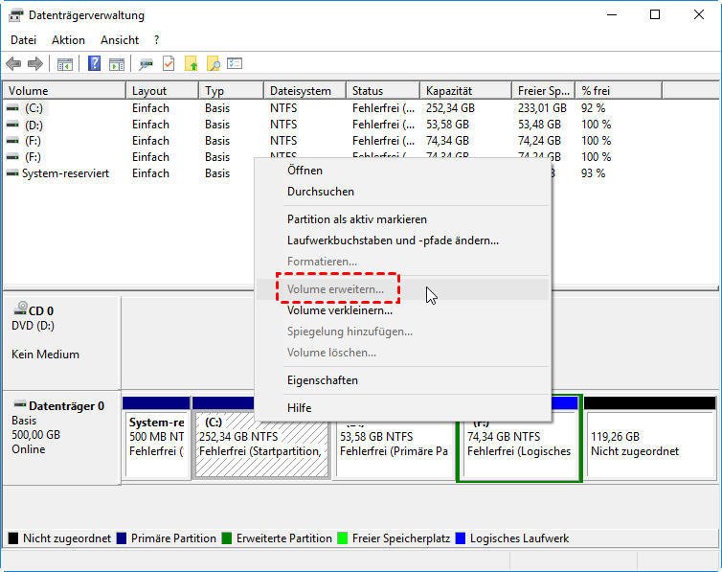The width and height of the screenshot is (722, 572).
Task: Maximize the Datenträgerverwaltung window
Action: click(655, 14)
